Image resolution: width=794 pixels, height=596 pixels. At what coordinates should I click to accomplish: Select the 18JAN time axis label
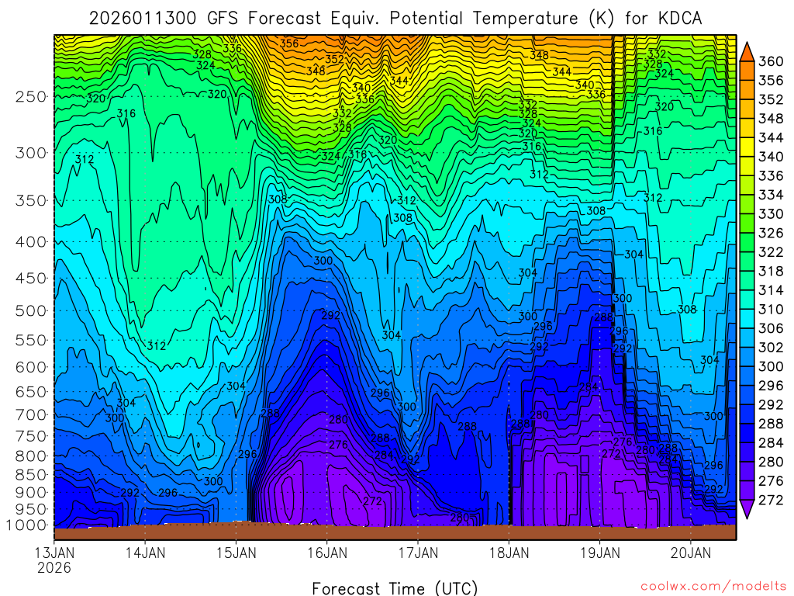pyautogui.click(x=509, y=553)
